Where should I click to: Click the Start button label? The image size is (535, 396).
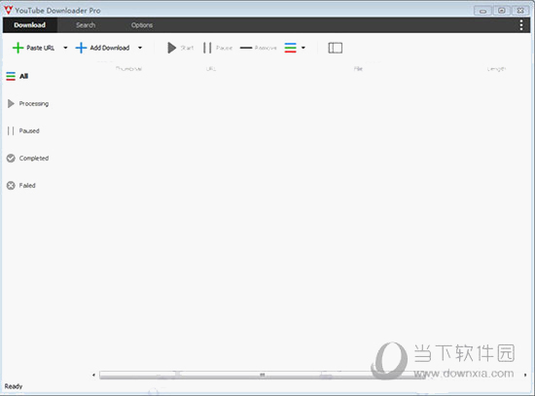pos(187,48)
